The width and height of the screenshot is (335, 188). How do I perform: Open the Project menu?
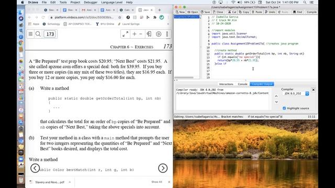coord(75,2)
